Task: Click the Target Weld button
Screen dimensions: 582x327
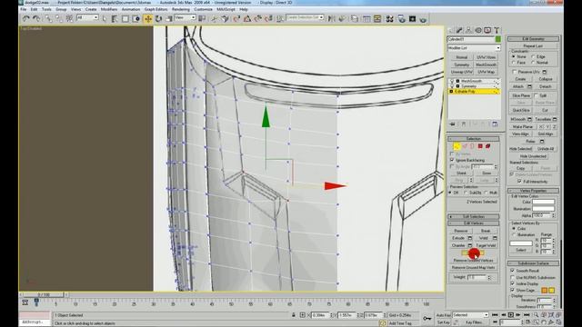Action: pyautogui.click(x=486, y=245)
